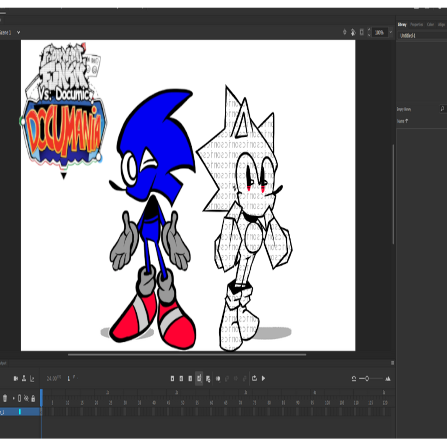Click the Library search magnifier icon
This screenshot has width=447, height=447.
442,109
